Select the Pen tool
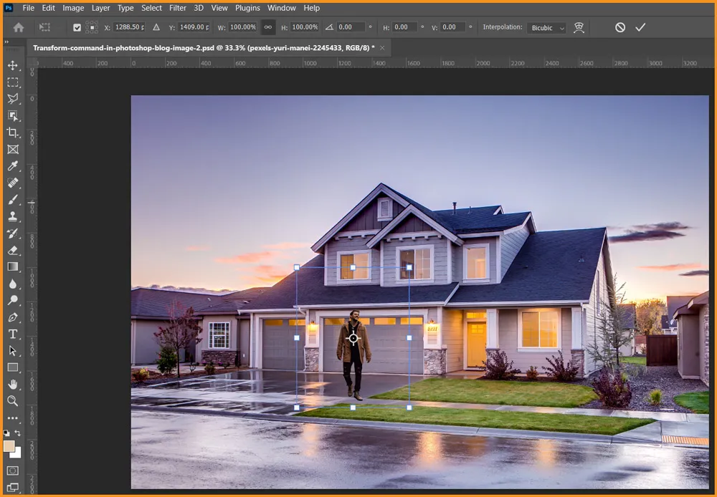Viewport: 717px width, 497px height. tap(13, 317)
